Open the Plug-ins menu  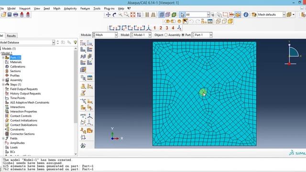[x=109, y=9]
